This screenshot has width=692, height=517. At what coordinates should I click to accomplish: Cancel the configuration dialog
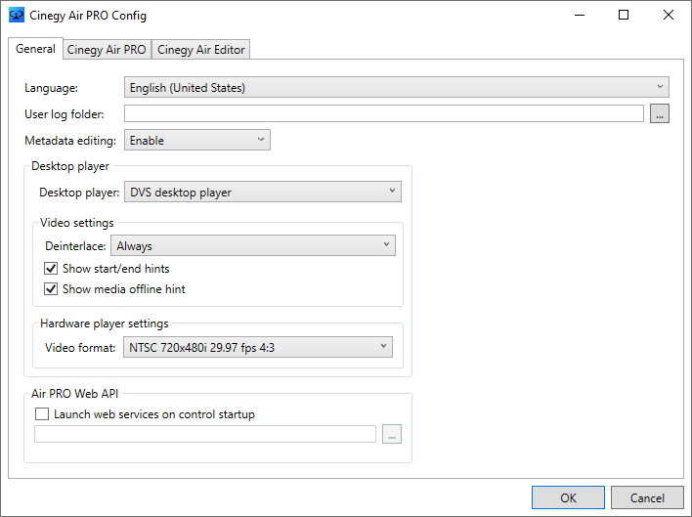(x=647, y=497)
